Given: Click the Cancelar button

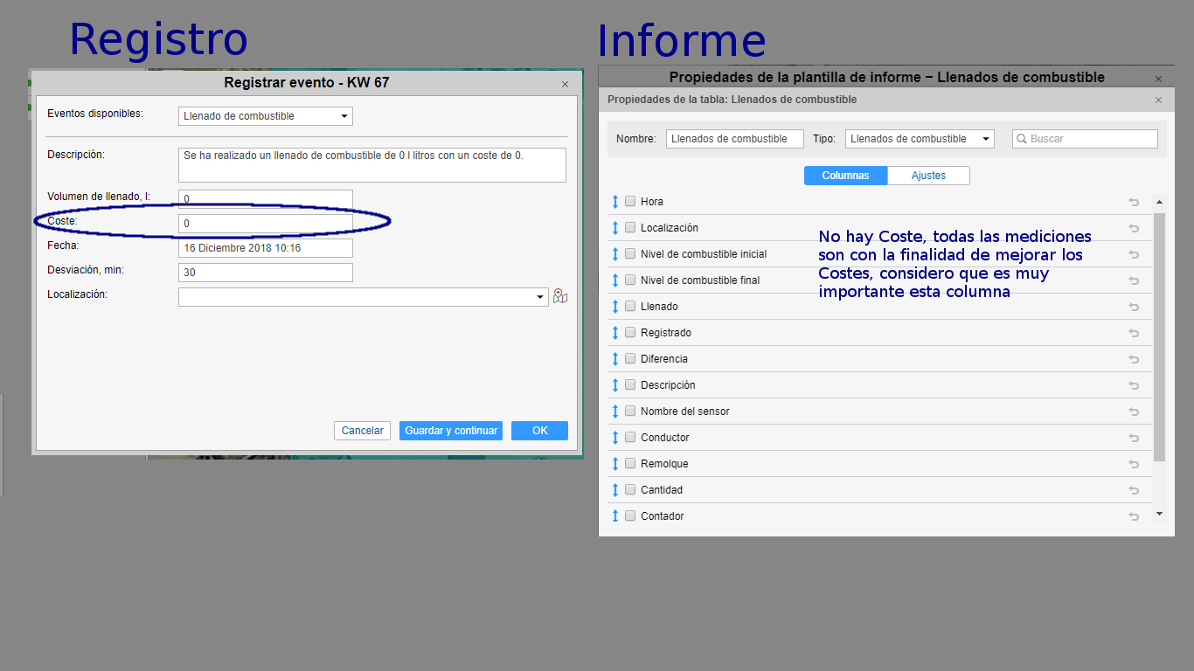Looking at the screenshot, I should tap(362, 431).
